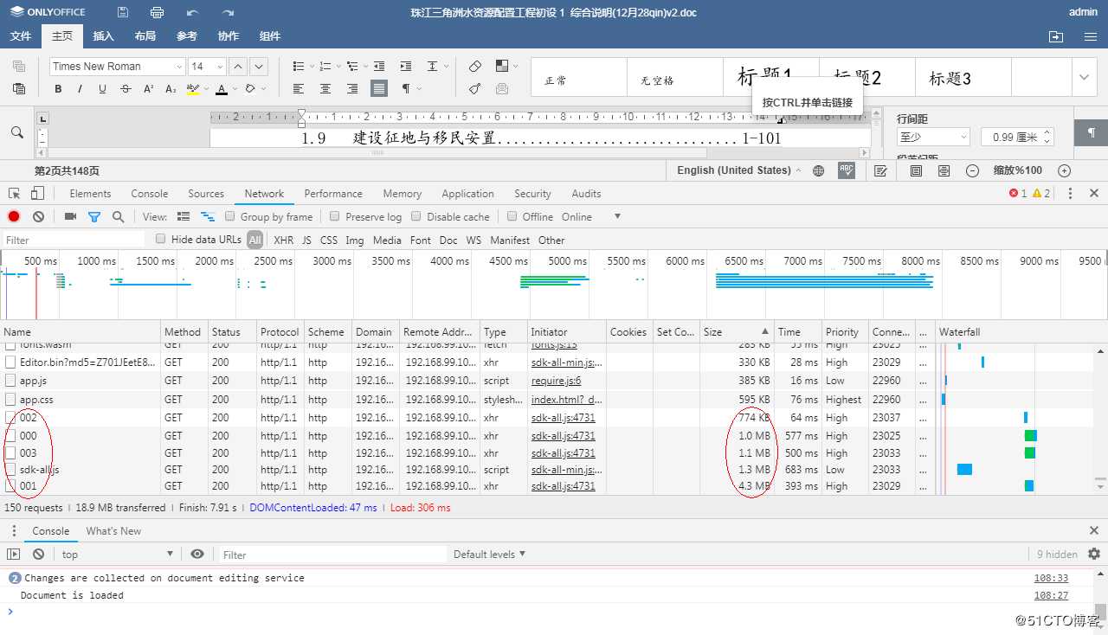Click Fit to width icon

[x=944, y=170]
